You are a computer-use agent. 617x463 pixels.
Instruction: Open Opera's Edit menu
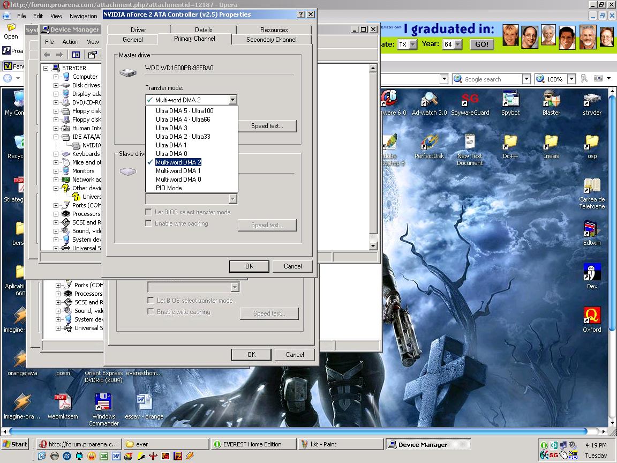pyautogui.click(x=38, y=16)
